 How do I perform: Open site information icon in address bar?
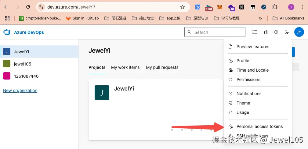(41, 7)
